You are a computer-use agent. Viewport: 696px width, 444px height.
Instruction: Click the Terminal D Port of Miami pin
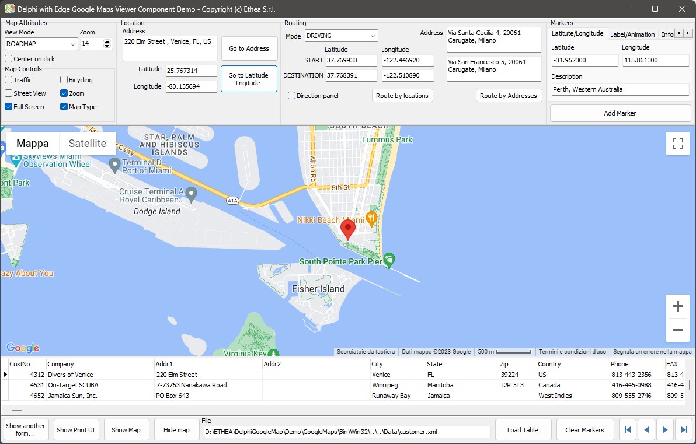[114, 166]
